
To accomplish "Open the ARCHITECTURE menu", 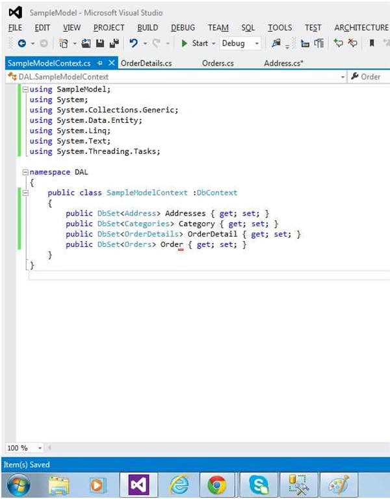I will [361, 28].
